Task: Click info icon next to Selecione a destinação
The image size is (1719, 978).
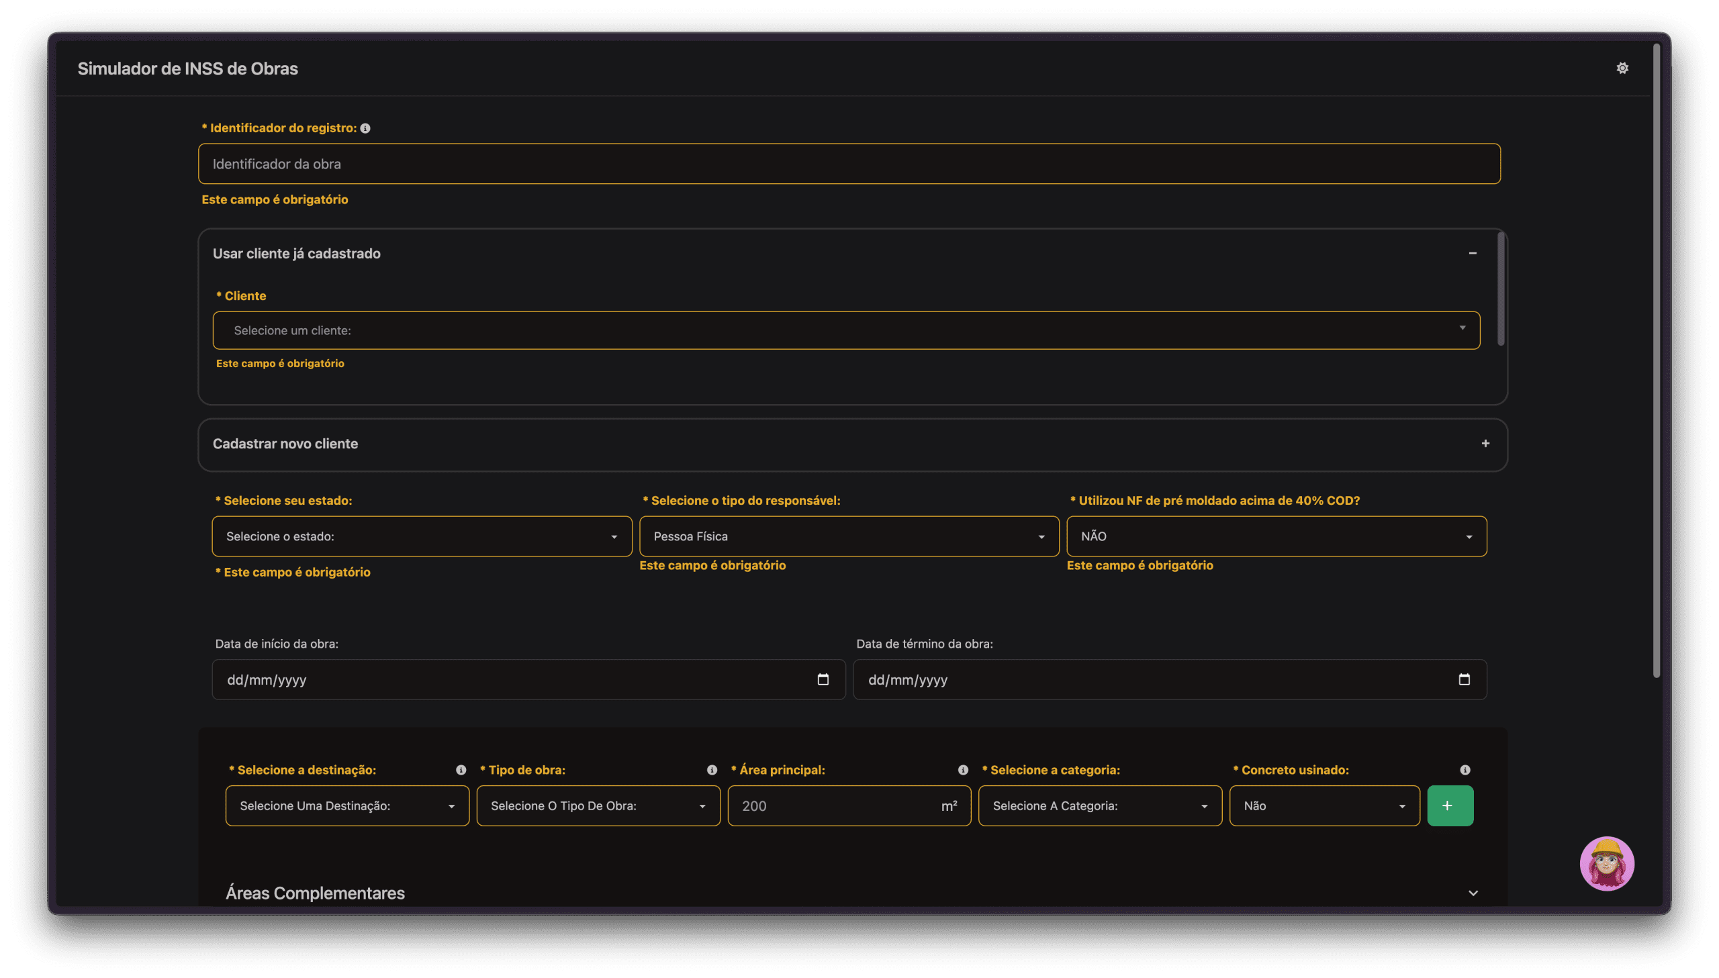Action: [x=461, y=770]
